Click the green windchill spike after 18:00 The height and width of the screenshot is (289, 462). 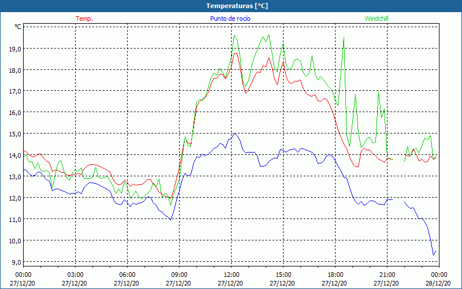coord(344,38)
